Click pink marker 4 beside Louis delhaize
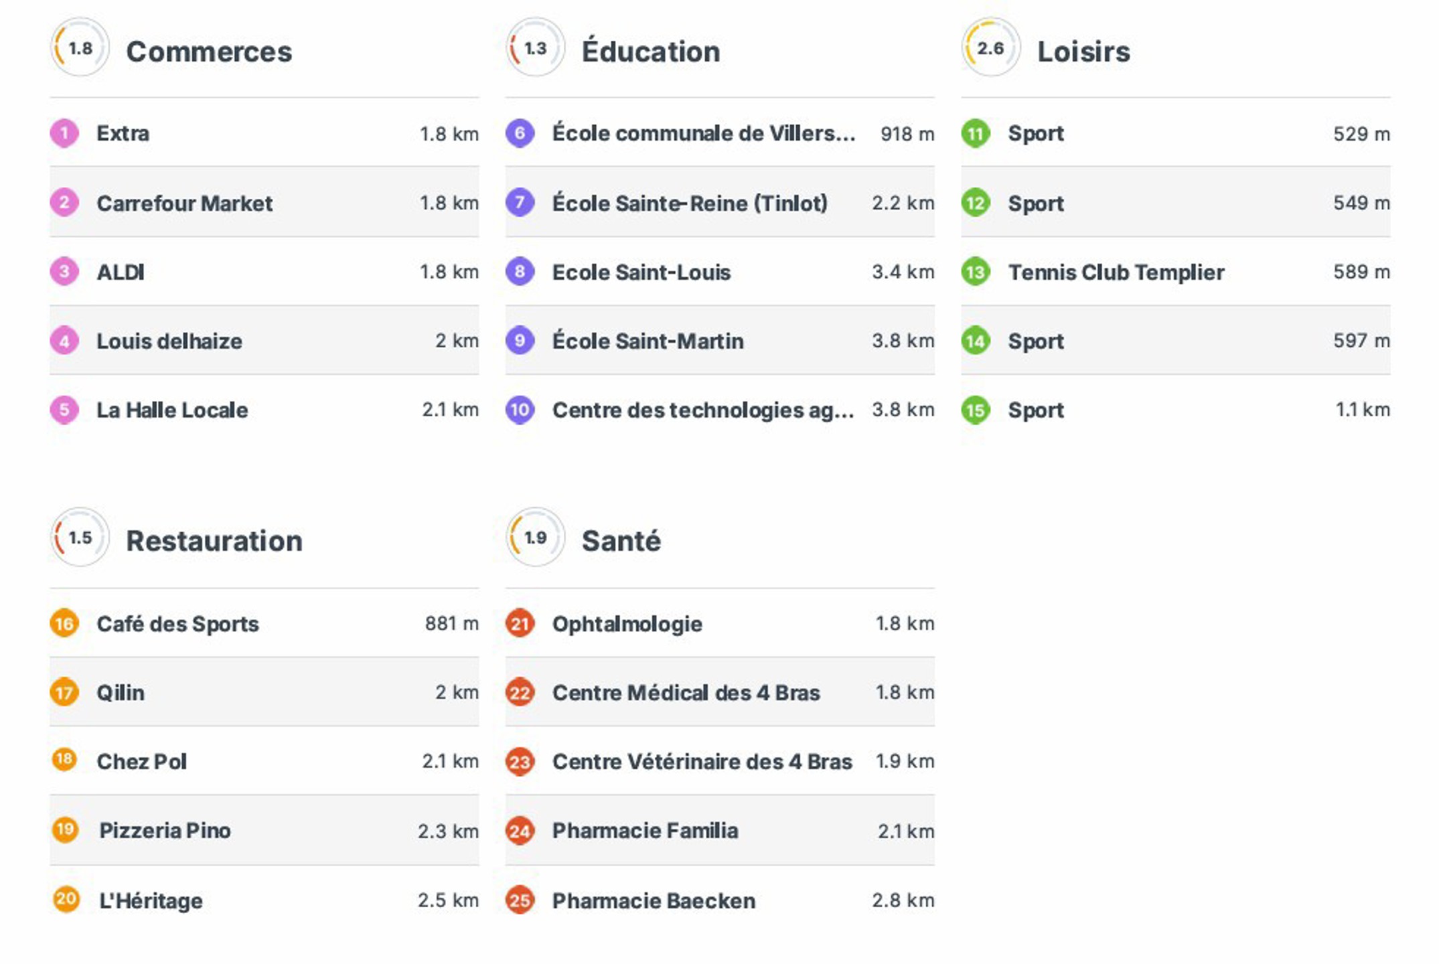 click(64, 341)
